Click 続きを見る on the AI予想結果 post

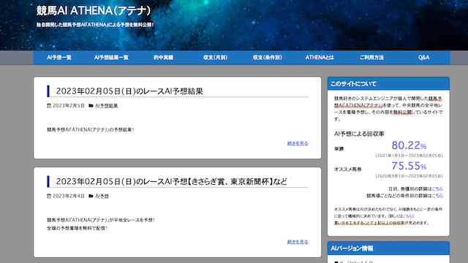pos(298,143)
